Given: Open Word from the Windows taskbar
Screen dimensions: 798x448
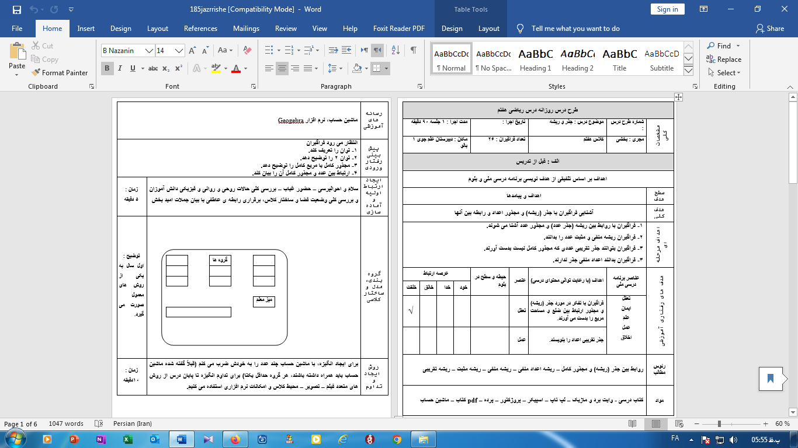Looking at the screenshot, I should (x=181, y=439).
